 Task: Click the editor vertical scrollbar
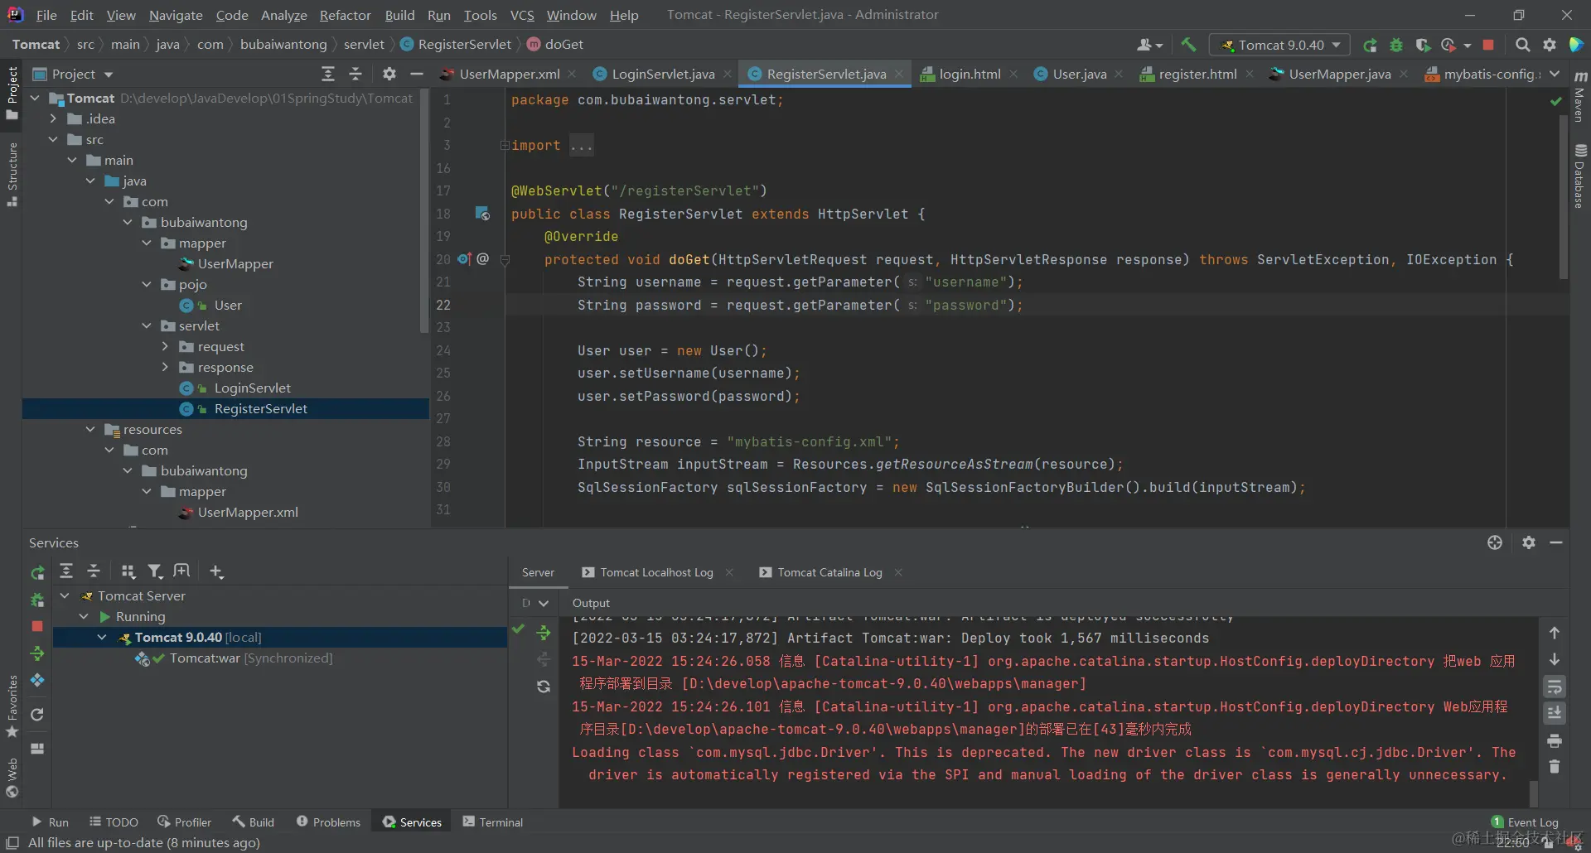1564,198
